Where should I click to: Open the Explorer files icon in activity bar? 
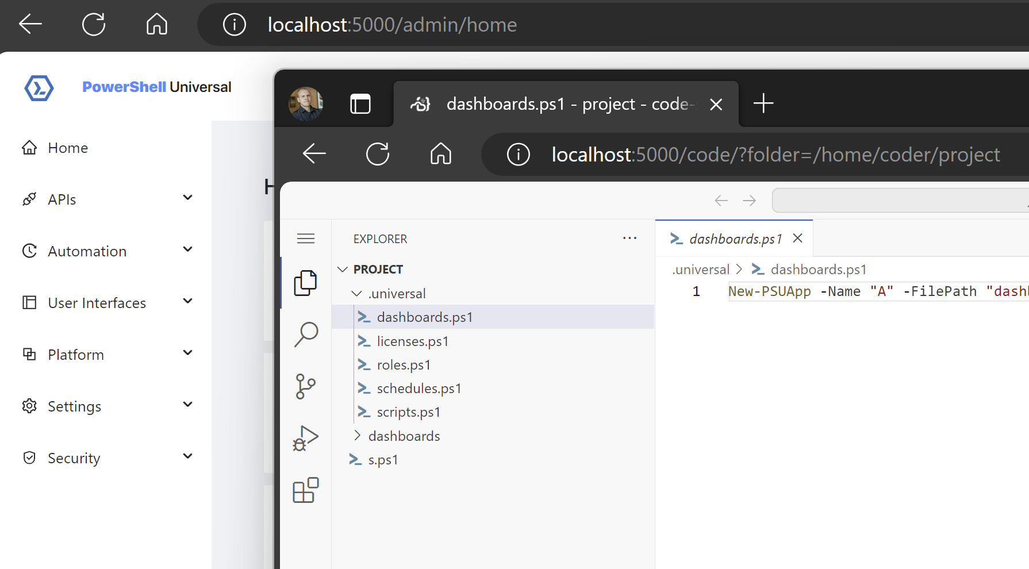[x=305, y=283]
